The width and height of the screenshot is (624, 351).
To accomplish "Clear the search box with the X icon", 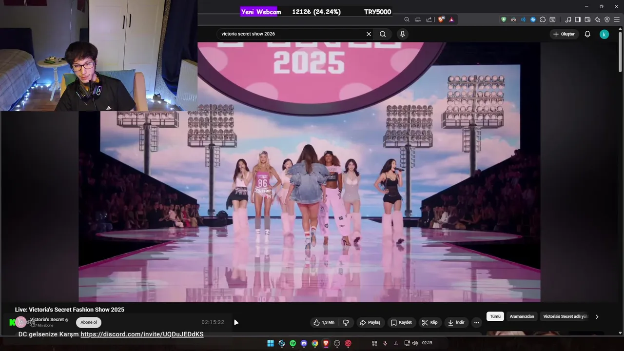I will tap(369, 34).
